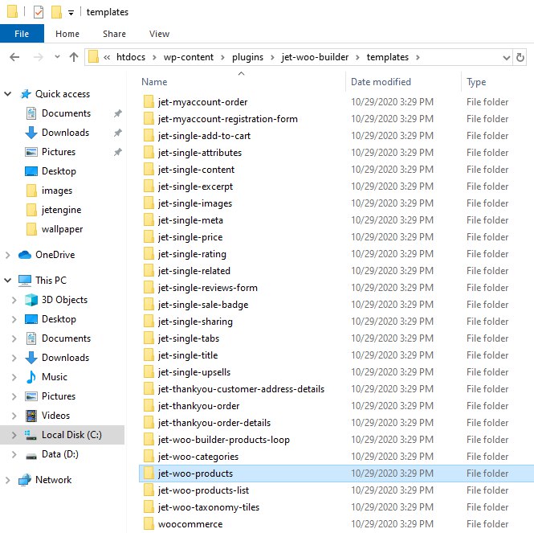Select the jet-single-reviews-form folder name
The width and height of the screenshot is (534, 533).
point(208,288)
